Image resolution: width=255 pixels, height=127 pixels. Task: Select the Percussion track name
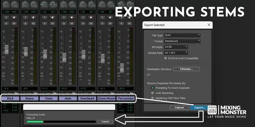click(x=126, y=98)
